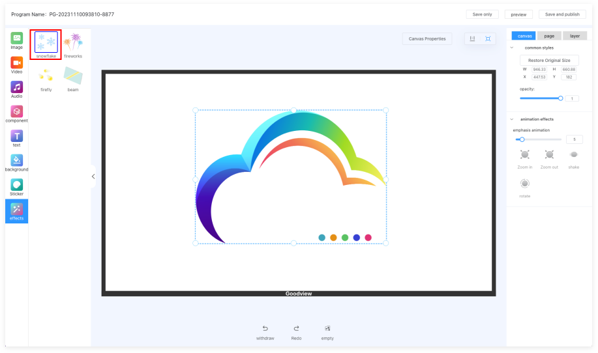This screenshot has height=353, width=598.
Task: Switch to the page tab
Action: click(549, 36)
